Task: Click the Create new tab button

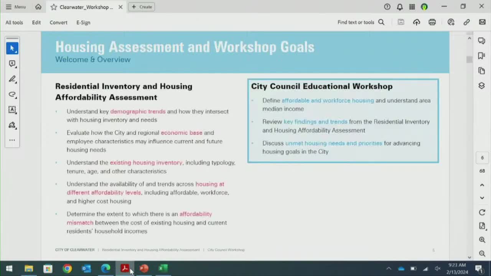Action: click(x=141, y=7)
